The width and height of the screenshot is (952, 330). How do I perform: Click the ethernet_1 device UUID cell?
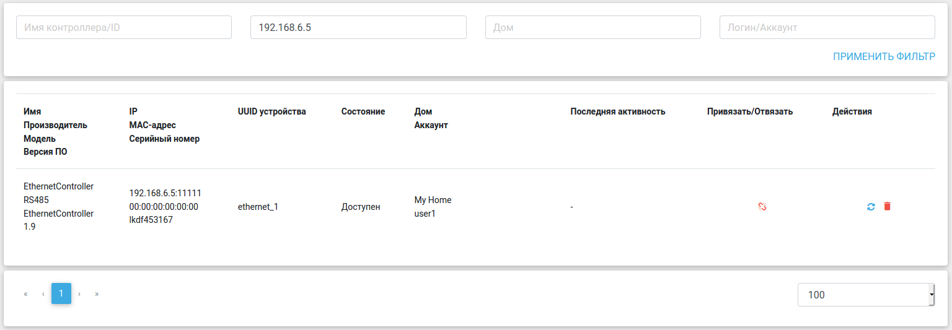point(258,207)
